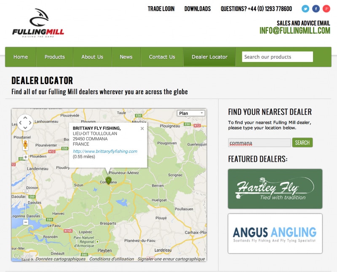Click the Sizun label on the map

[78, 185]
